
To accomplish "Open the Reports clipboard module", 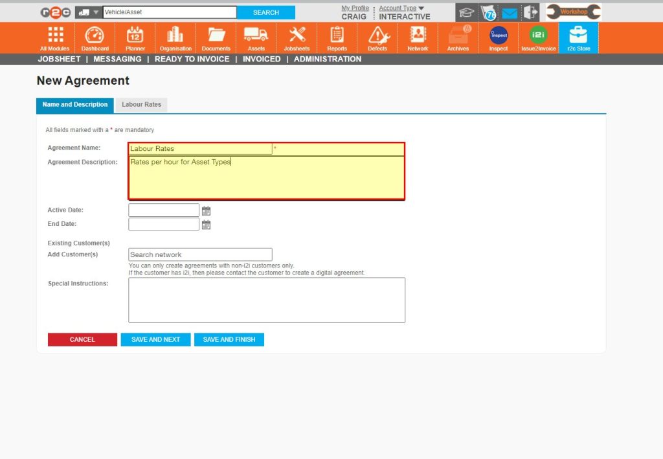I will click(x=337, y=38).
